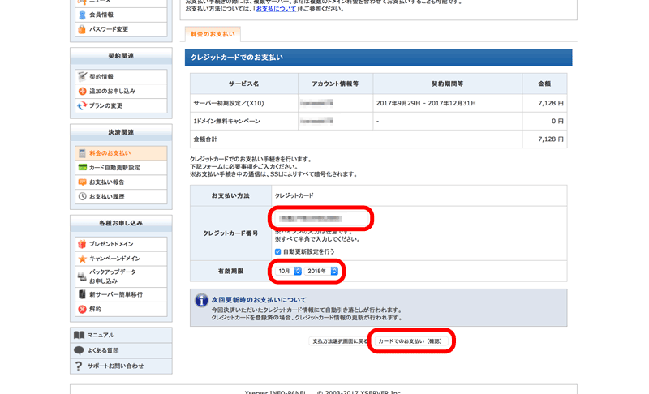Click the クレジットカード番号 input field
649x394 pixels.
(x=321, y=218)
